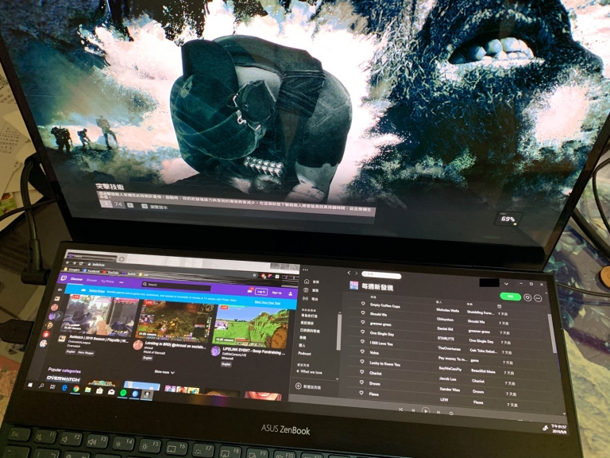Like the song Drown
Screen dimensions: 610x458
[361, 382]
